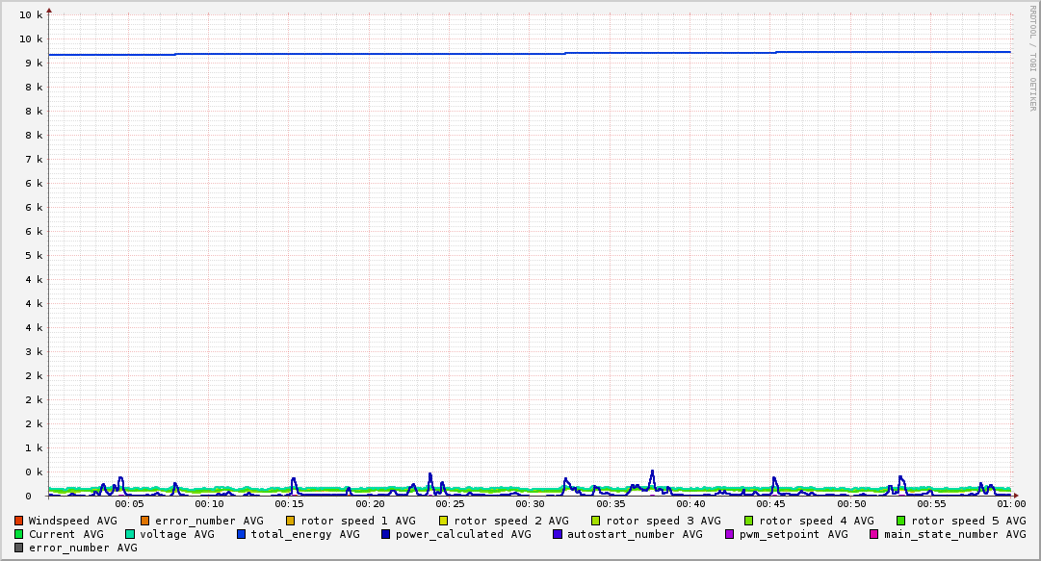The height and width of the screenshot is (561, 1041).
Task: Select the rotor speed 2 AVG color box
Action: click(444, 521)
